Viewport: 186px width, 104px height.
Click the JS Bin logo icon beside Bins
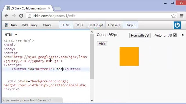click(6, 25)
